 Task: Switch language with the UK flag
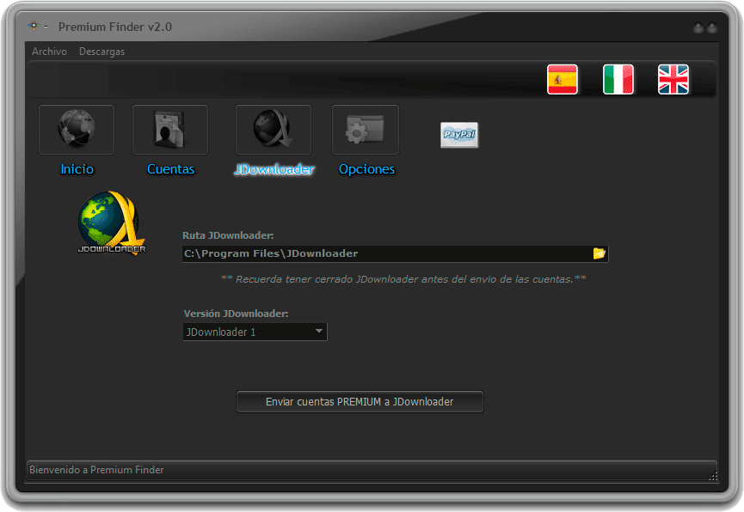pos(673,79)
